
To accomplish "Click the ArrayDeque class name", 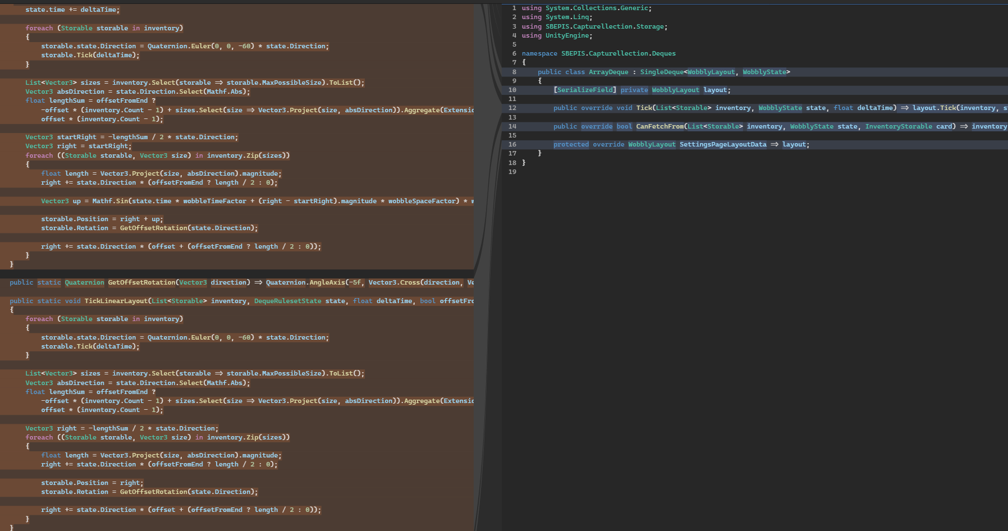I will [608, 72].
